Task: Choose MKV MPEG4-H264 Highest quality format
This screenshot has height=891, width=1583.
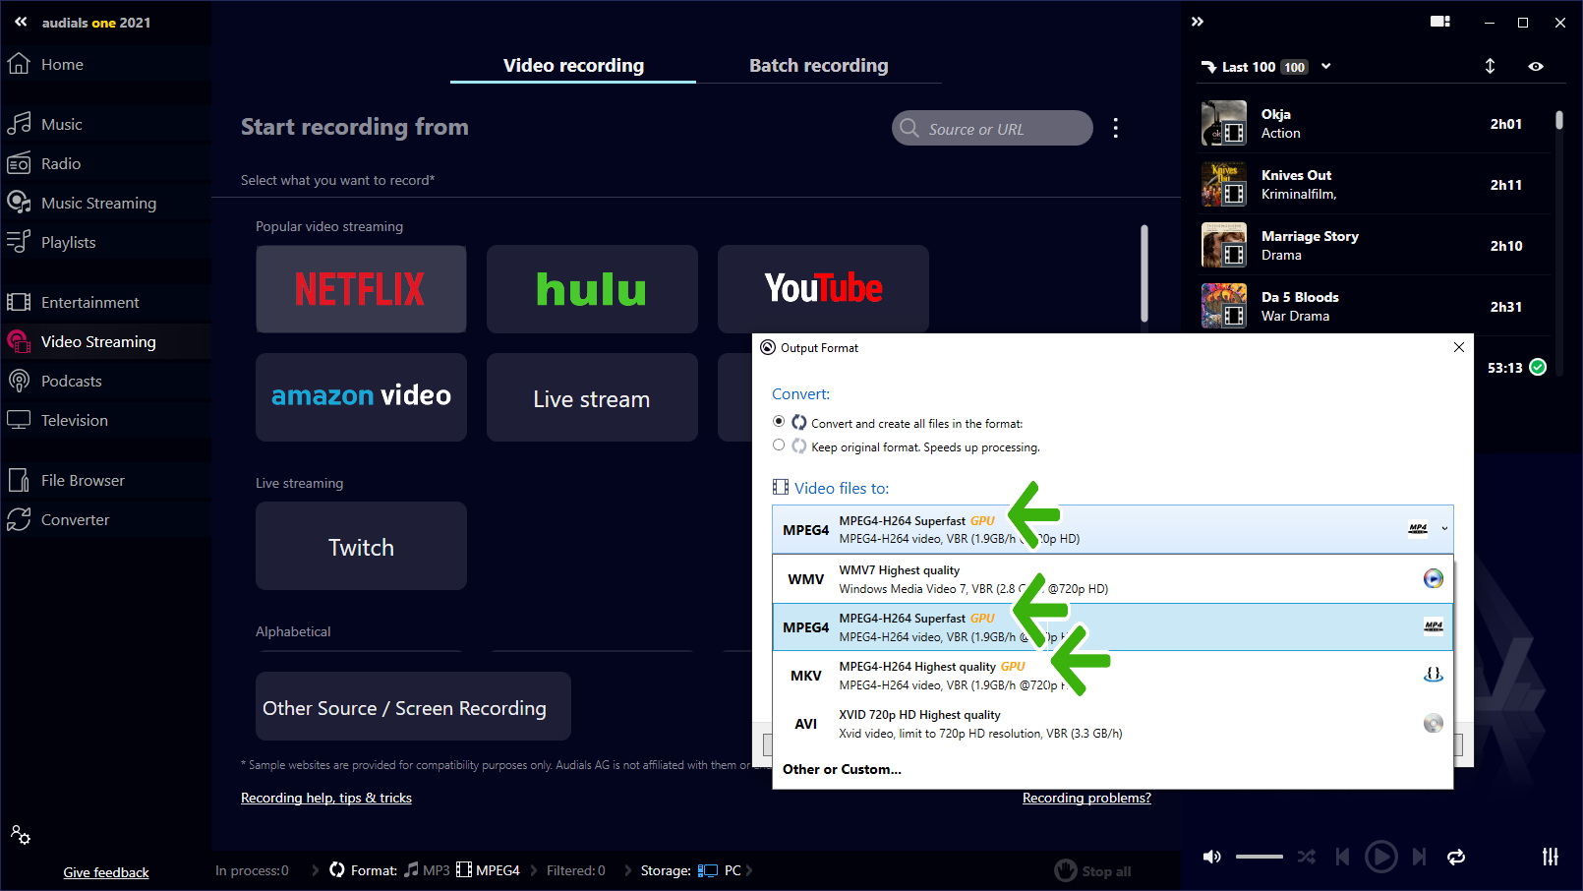Action: click(x=1112, y=676)
